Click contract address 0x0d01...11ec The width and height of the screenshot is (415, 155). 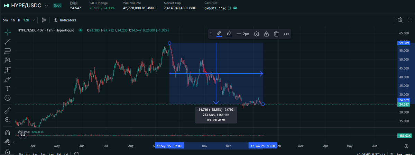(215, 8)
